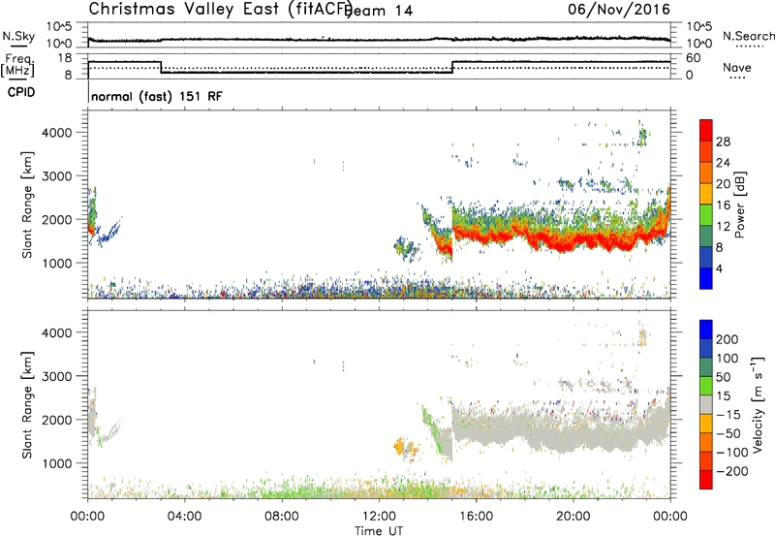The height and width of the screenshot is (537, 775).
Task: Click the '04:00' time tick label
Action: tap(184, 517)
